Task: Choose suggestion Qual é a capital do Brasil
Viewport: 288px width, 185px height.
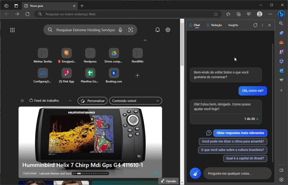Action: (x=245, y=158)
